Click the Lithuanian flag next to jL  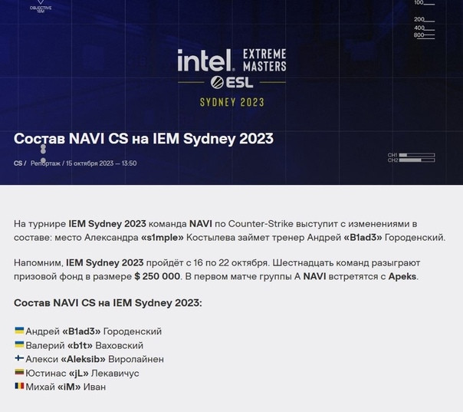tap(19, 372)
